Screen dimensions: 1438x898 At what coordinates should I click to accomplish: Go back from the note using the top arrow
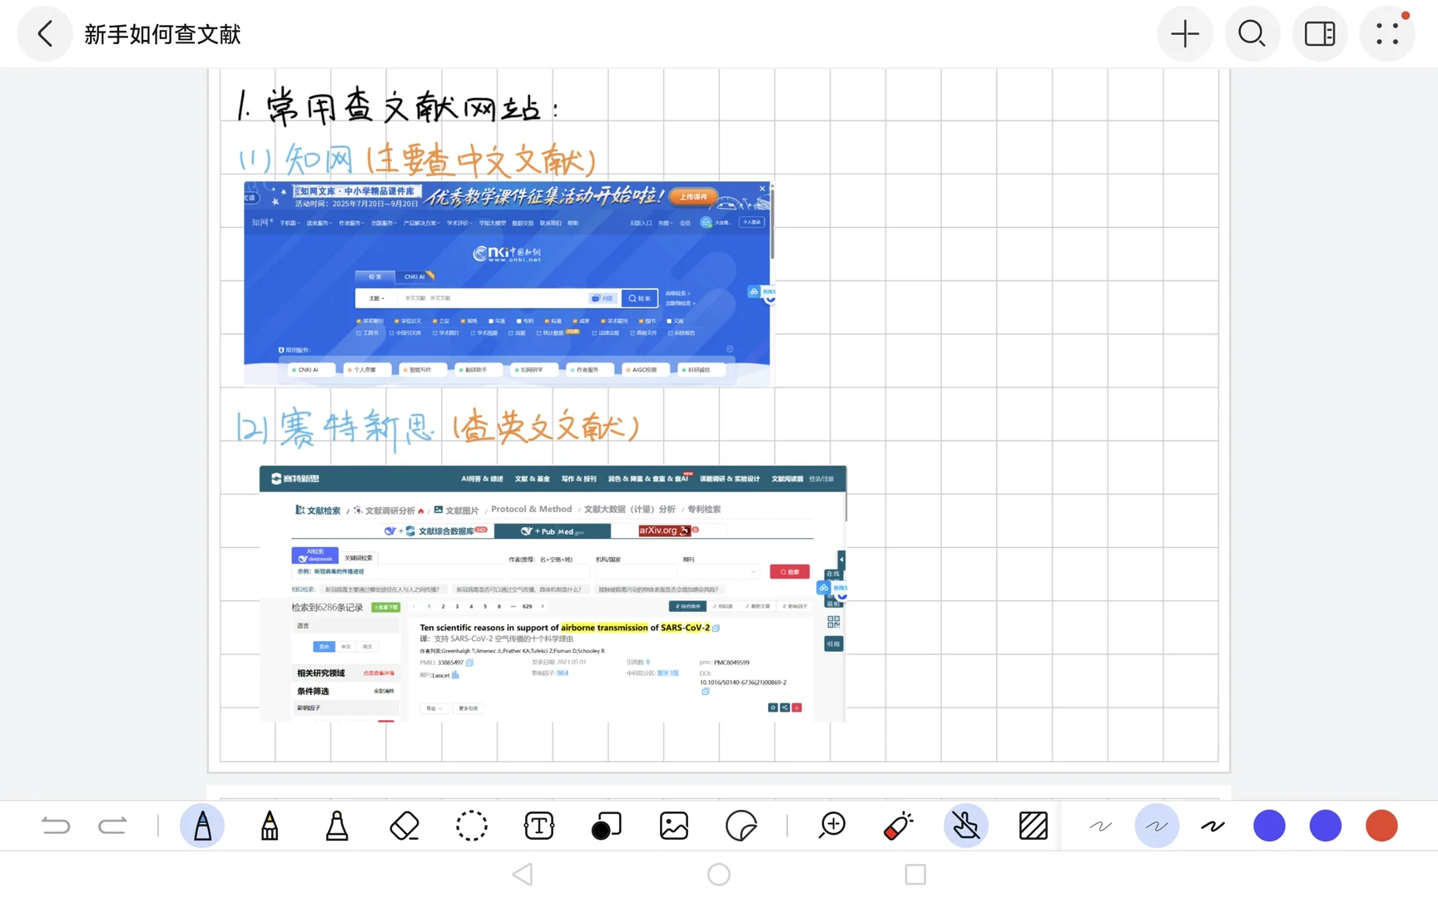click(45, 34)
